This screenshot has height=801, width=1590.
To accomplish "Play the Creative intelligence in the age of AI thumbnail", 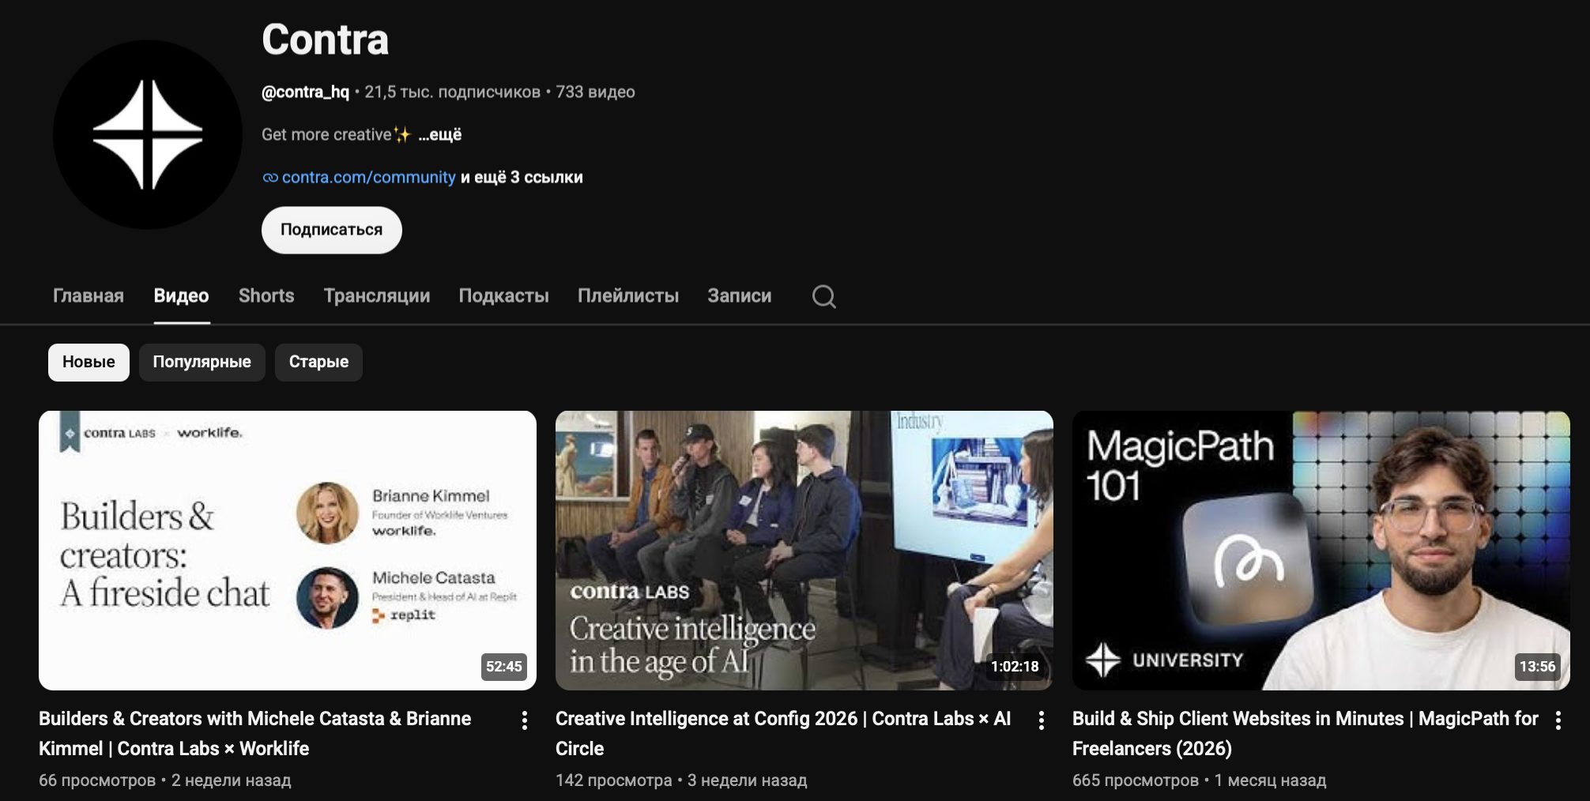I will coord(804,551).
